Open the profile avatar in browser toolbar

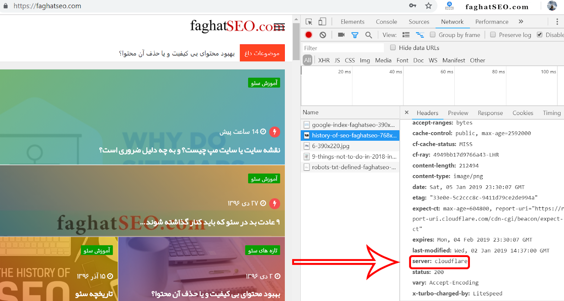pos(552,6)
